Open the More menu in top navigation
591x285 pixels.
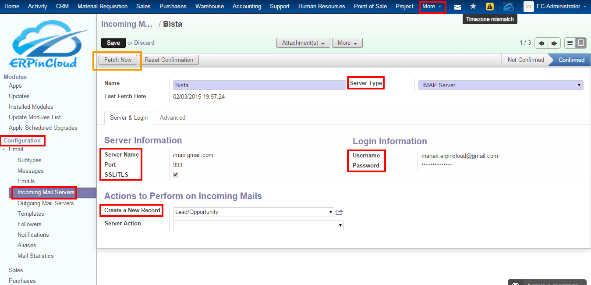pos(432,7)
